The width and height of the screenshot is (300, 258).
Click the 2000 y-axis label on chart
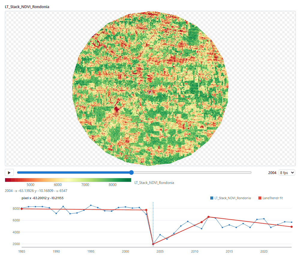[x=16, y=244]
